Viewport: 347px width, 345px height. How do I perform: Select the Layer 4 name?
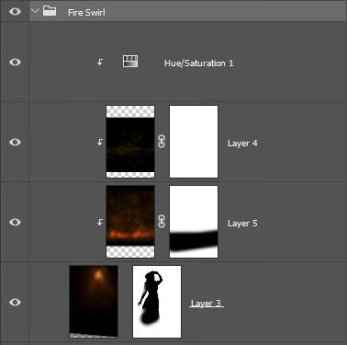click(x=242, y=144)
